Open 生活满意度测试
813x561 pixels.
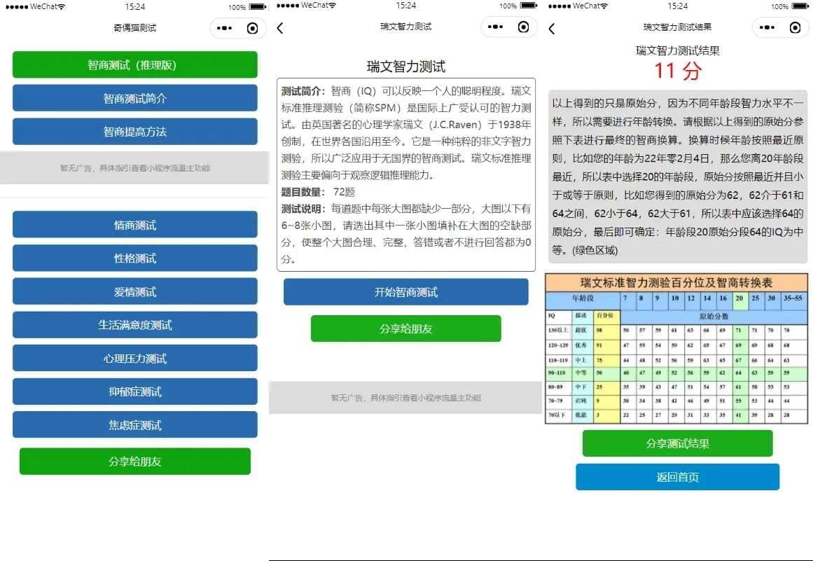135,324
